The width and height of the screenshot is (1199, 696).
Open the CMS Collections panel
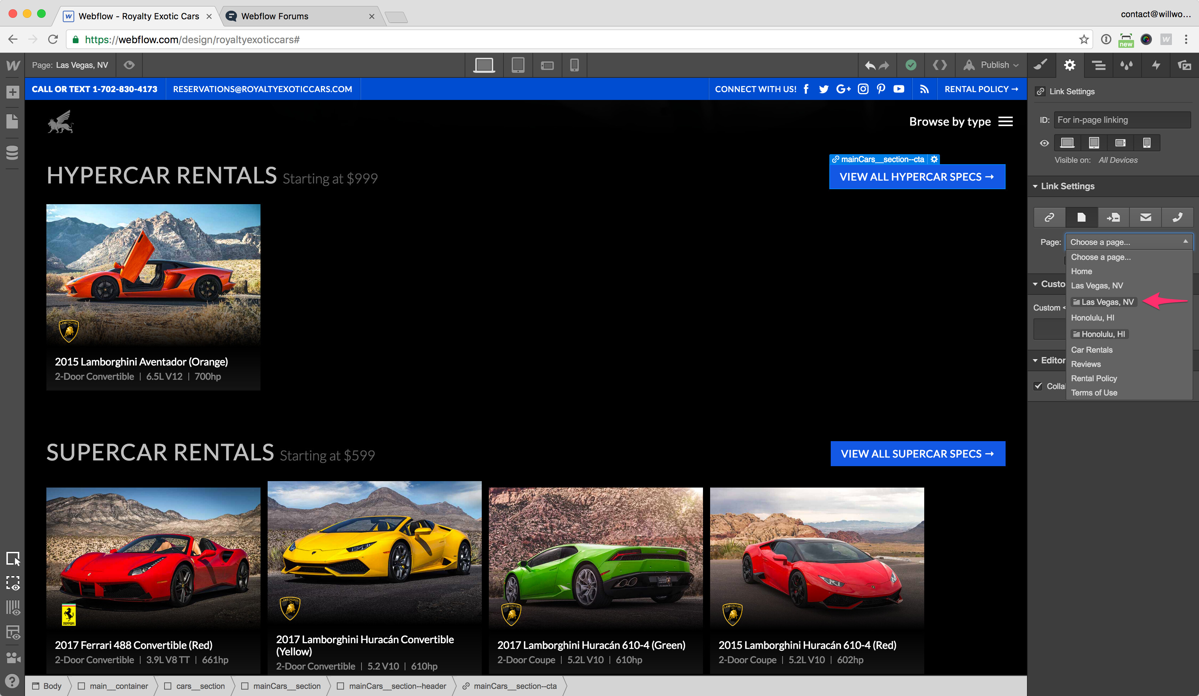[x=12, y=152]
